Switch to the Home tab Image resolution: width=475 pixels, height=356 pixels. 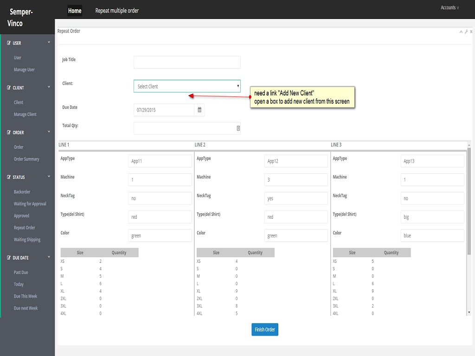coord(75,11)
